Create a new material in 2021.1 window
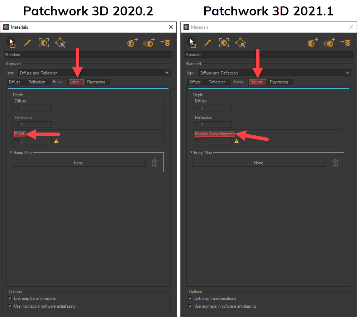357x317 pixels. [313, 43]
